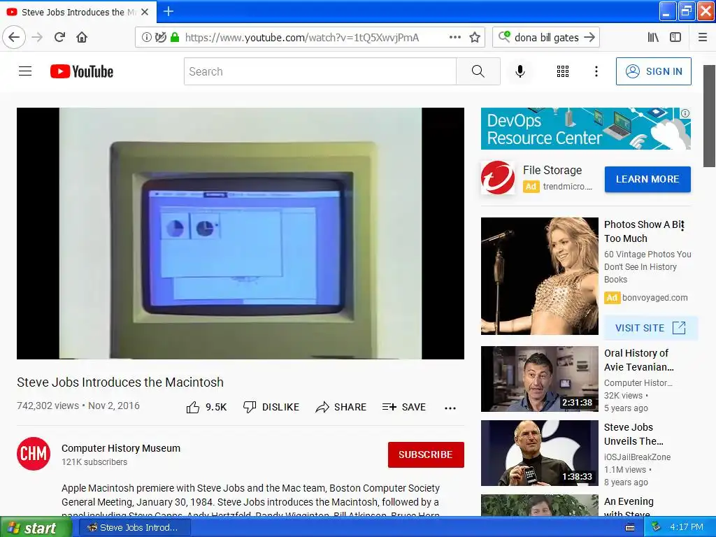Click the green secure connection padlock

coord(174,38)
